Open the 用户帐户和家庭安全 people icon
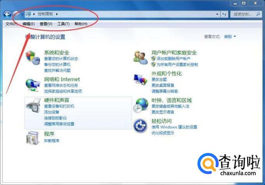Screen dimensions: 265x185 141,58
